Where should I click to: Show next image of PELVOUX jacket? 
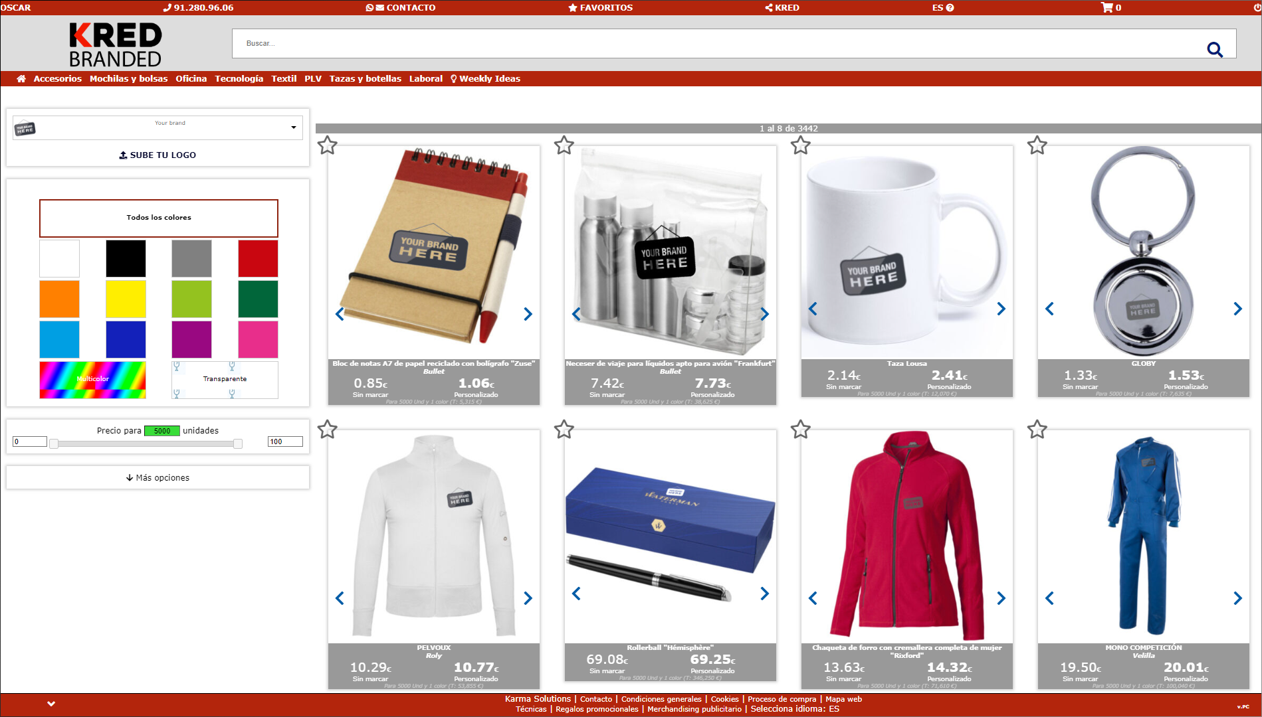(x=528, y=598)
